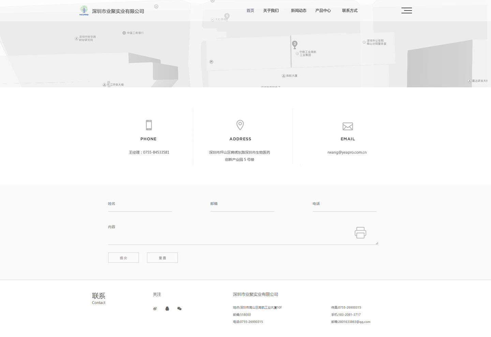This screenshot has width=491, height=337.
Task: Click the rwang@yeapro.com.cn email address
Action: 347,152
